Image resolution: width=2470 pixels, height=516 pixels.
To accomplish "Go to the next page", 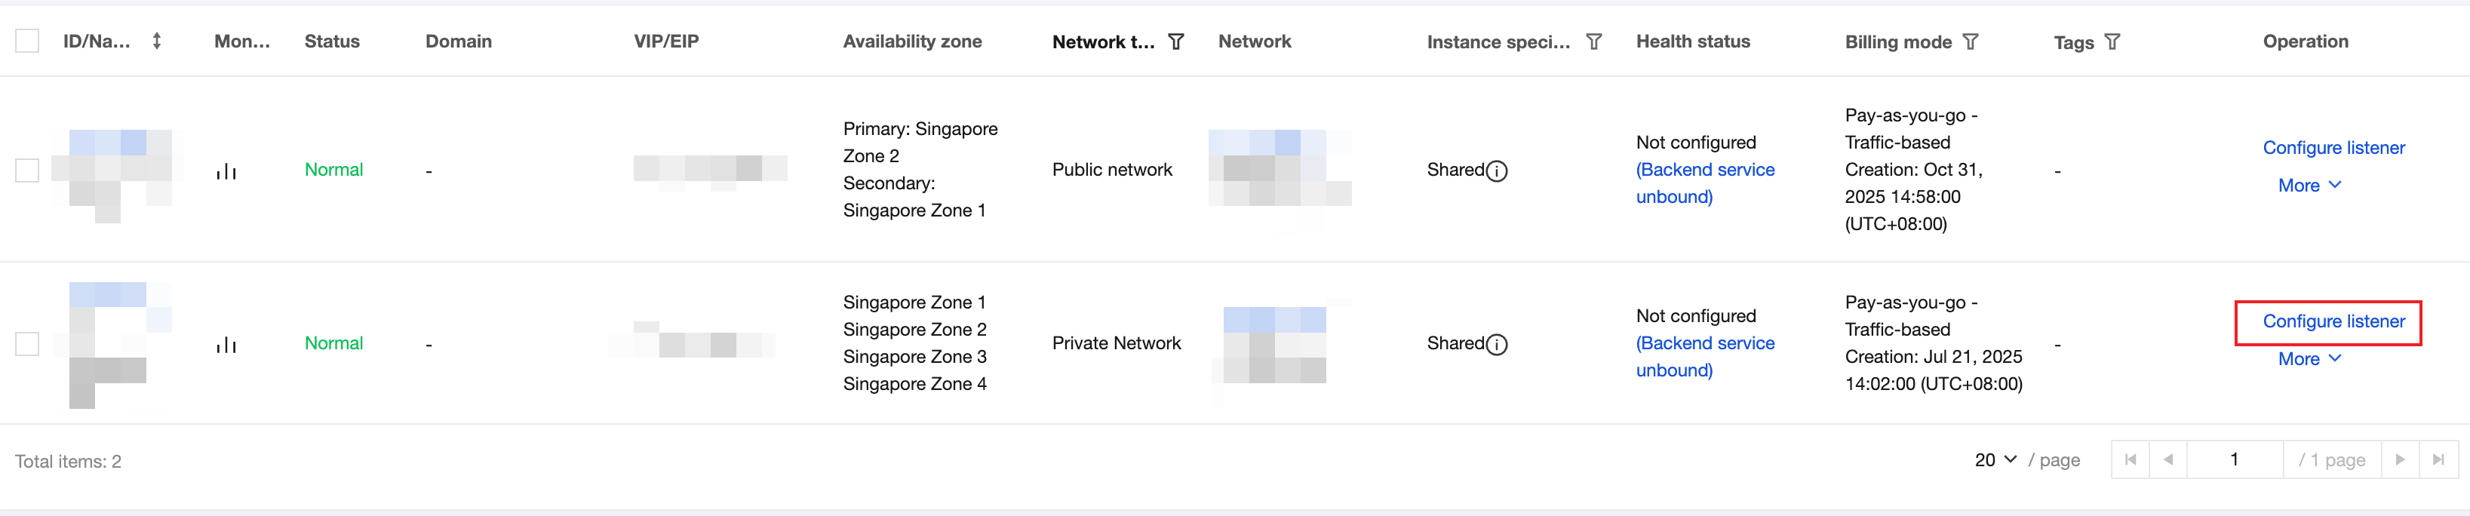I will click(x=2400, y=460).
